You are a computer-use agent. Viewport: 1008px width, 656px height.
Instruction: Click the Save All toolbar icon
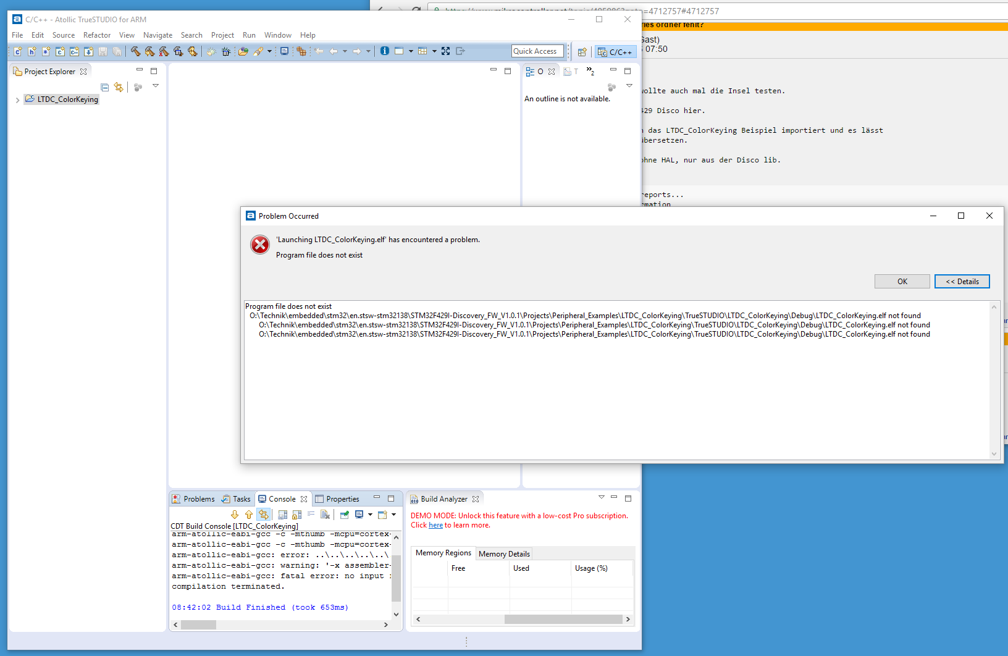pos(117,51)
